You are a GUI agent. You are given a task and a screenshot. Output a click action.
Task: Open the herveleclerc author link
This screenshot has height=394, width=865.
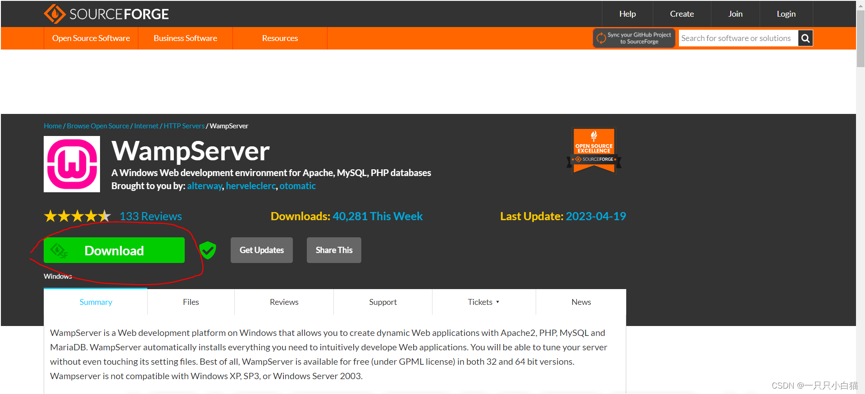point(250,186)
